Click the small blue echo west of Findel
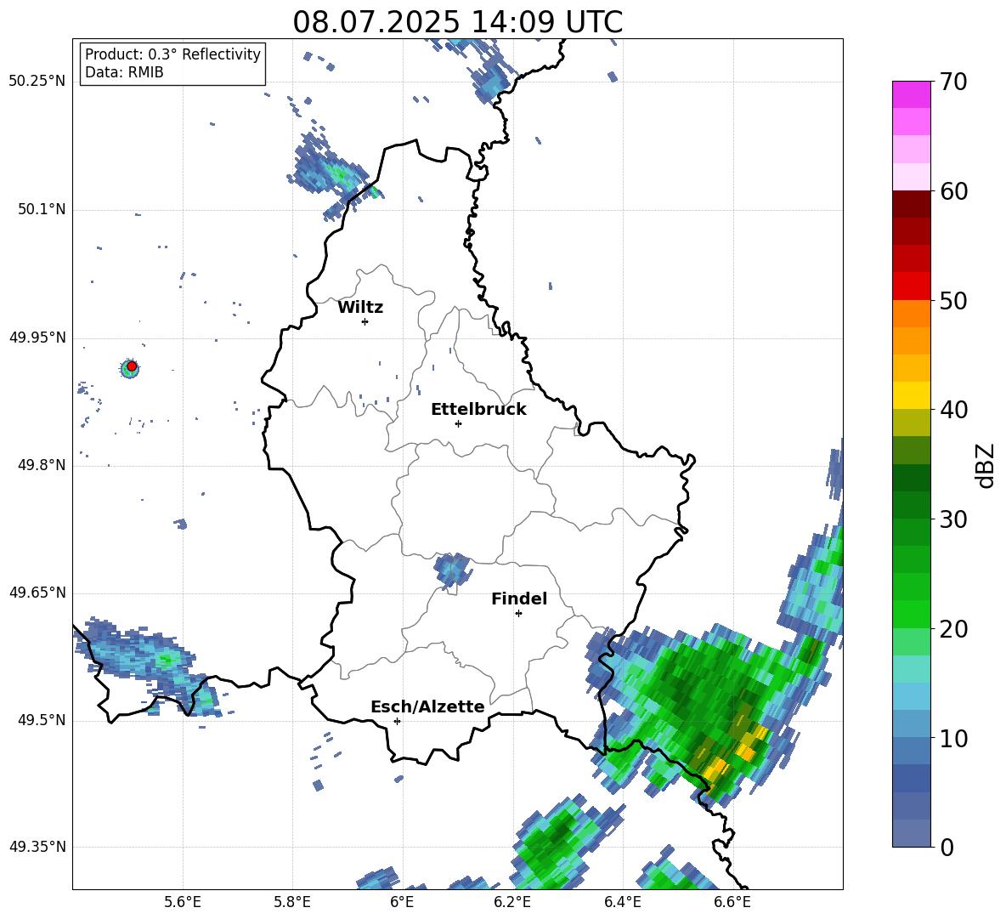The width and height of the screenshot is (1006, 919). coord(452,570)
